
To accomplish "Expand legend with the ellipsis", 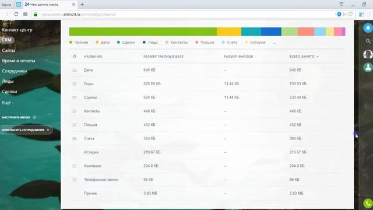I will (275, 43).
